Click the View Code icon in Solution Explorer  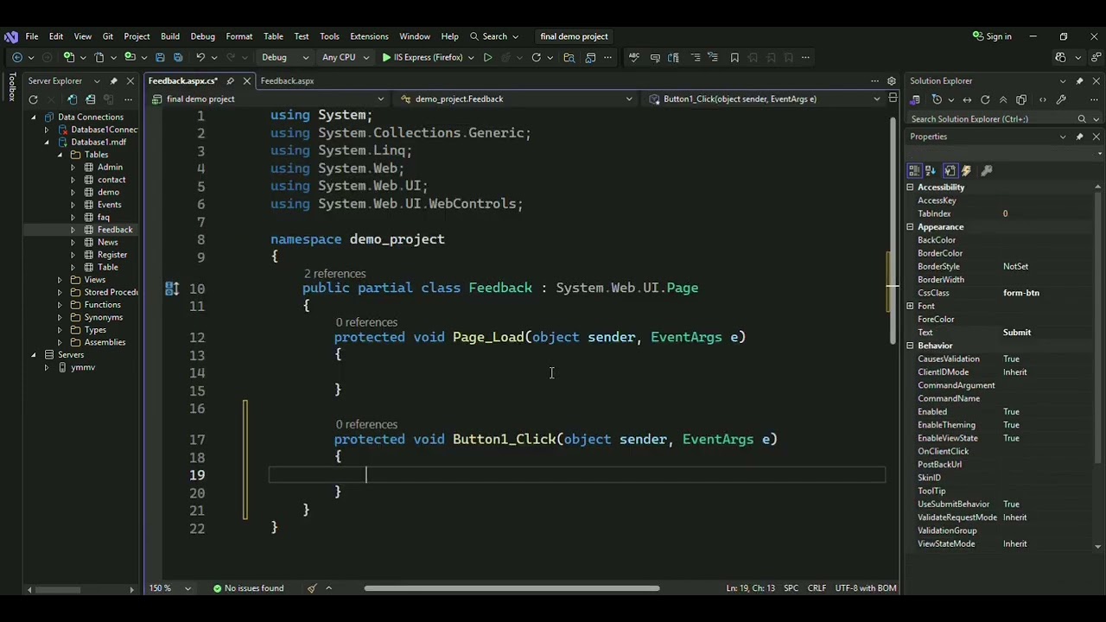[1042, 100]
